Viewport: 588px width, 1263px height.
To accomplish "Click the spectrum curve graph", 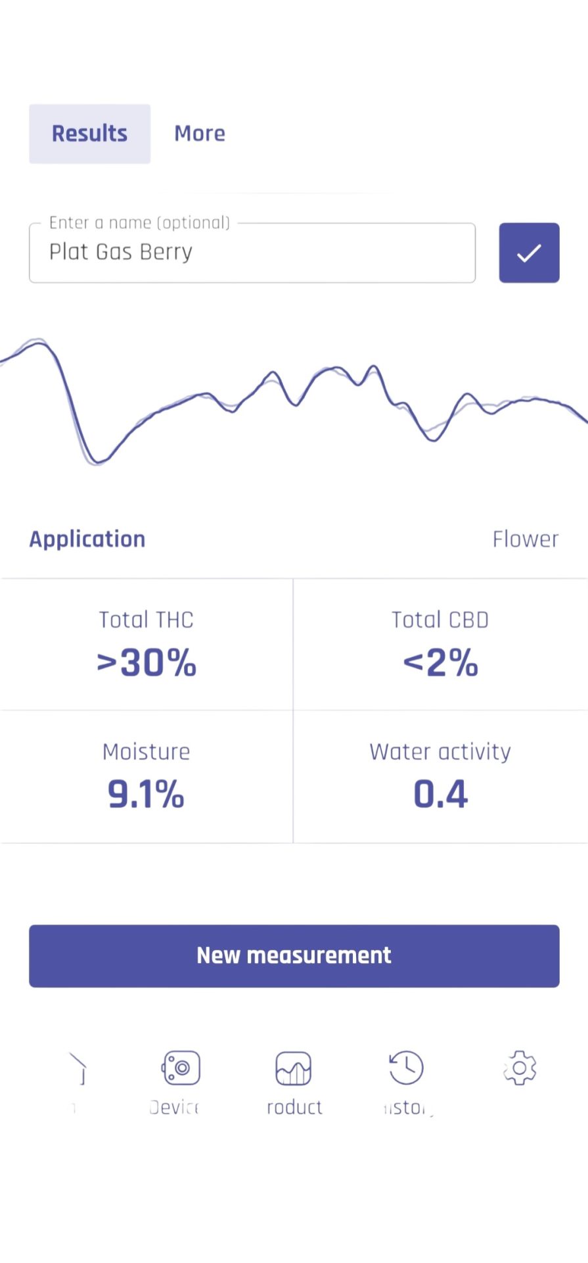I will 294,401.
